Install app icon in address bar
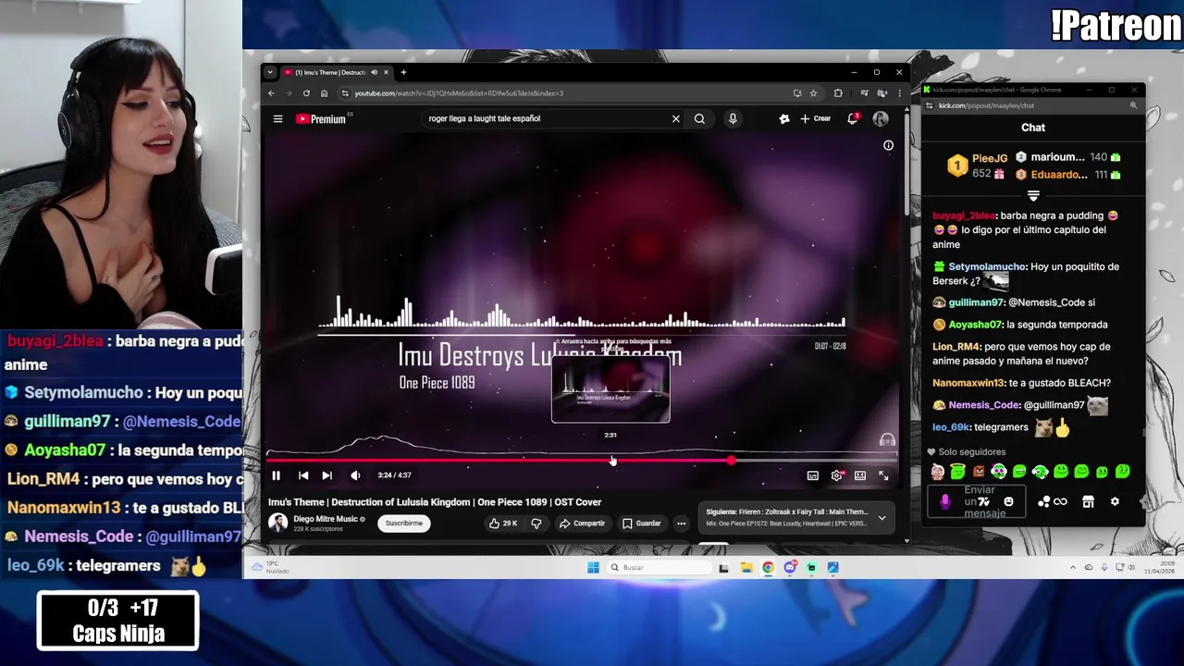 [797, 93]
